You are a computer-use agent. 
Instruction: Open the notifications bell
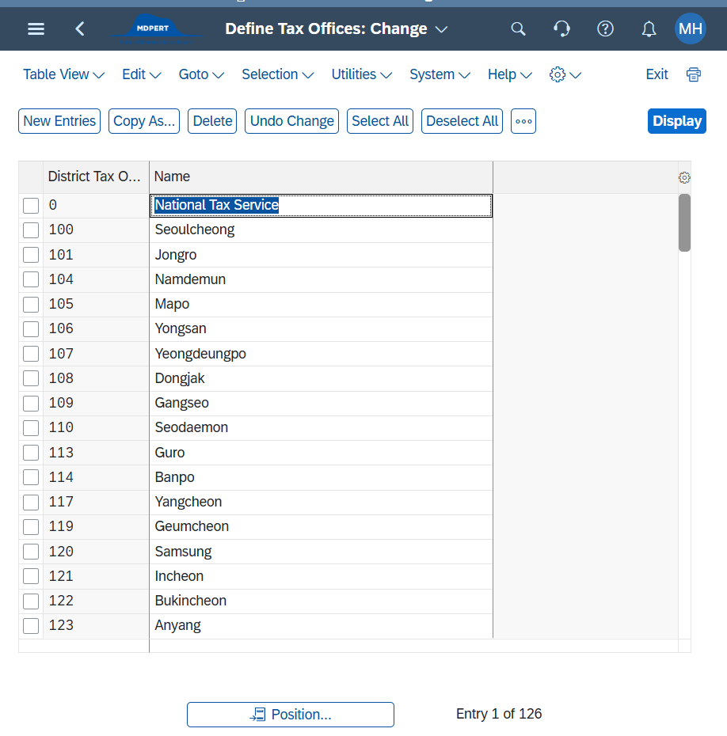(x=649, y=29)
